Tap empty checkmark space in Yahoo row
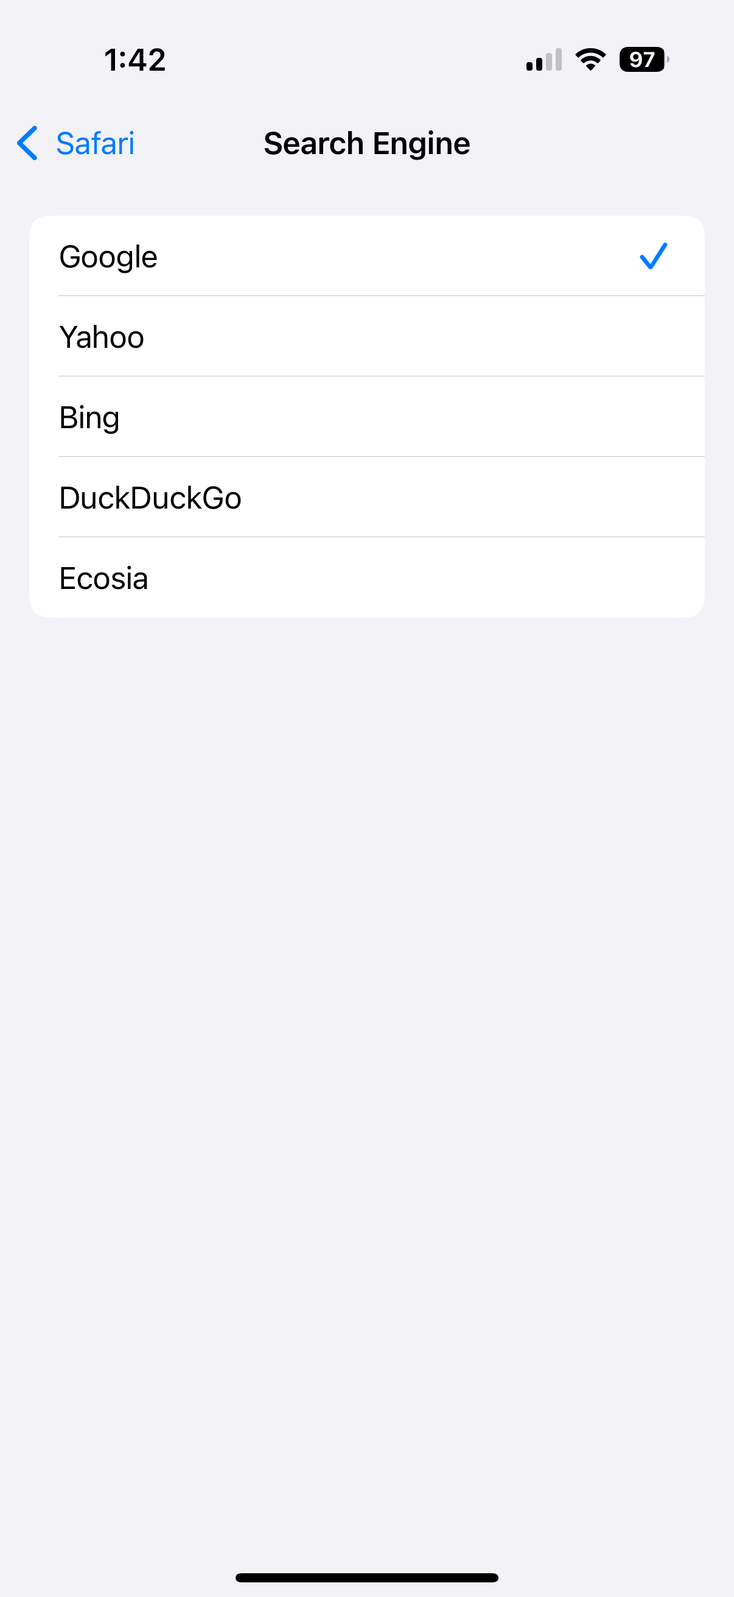 coord(653,337)
